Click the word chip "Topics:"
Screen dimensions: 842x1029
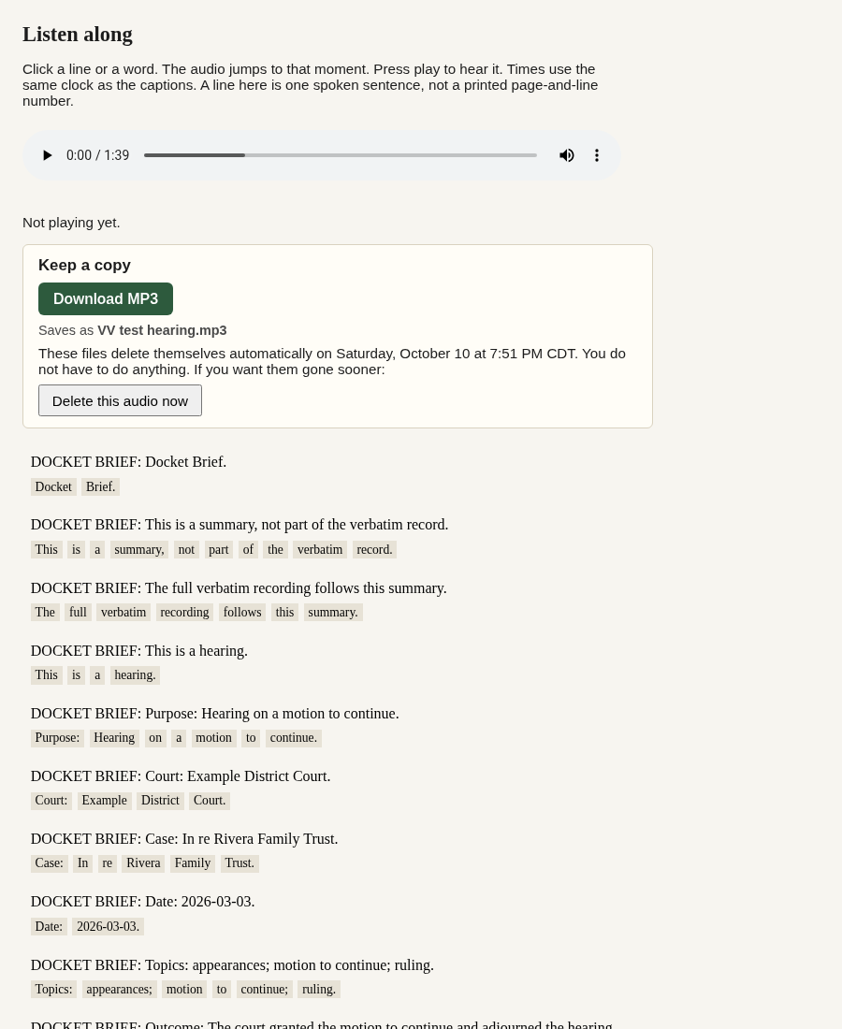[54, 990]
